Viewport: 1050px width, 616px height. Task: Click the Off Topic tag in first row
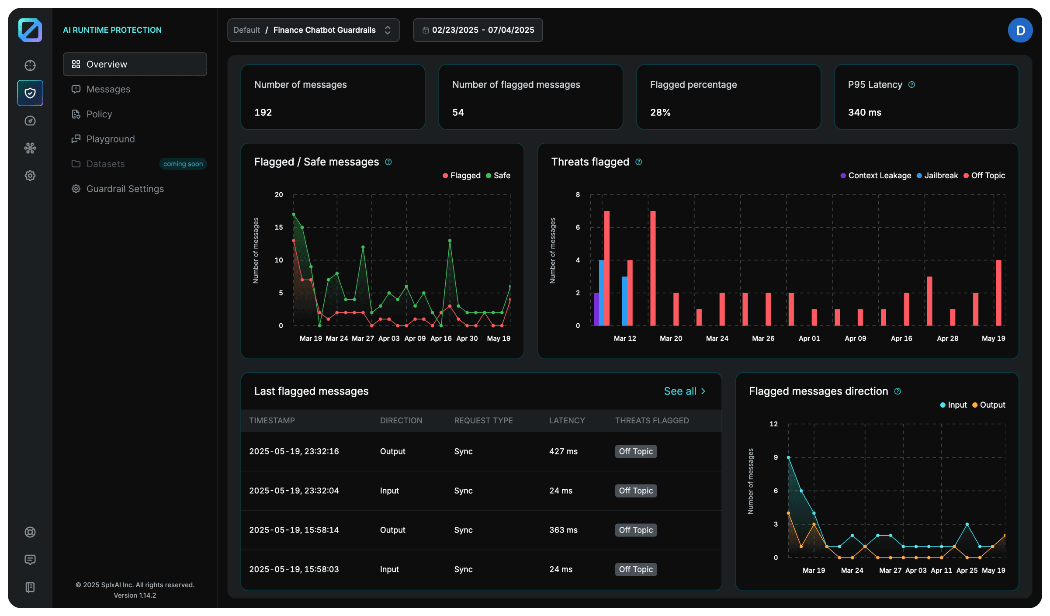(636, 451)
